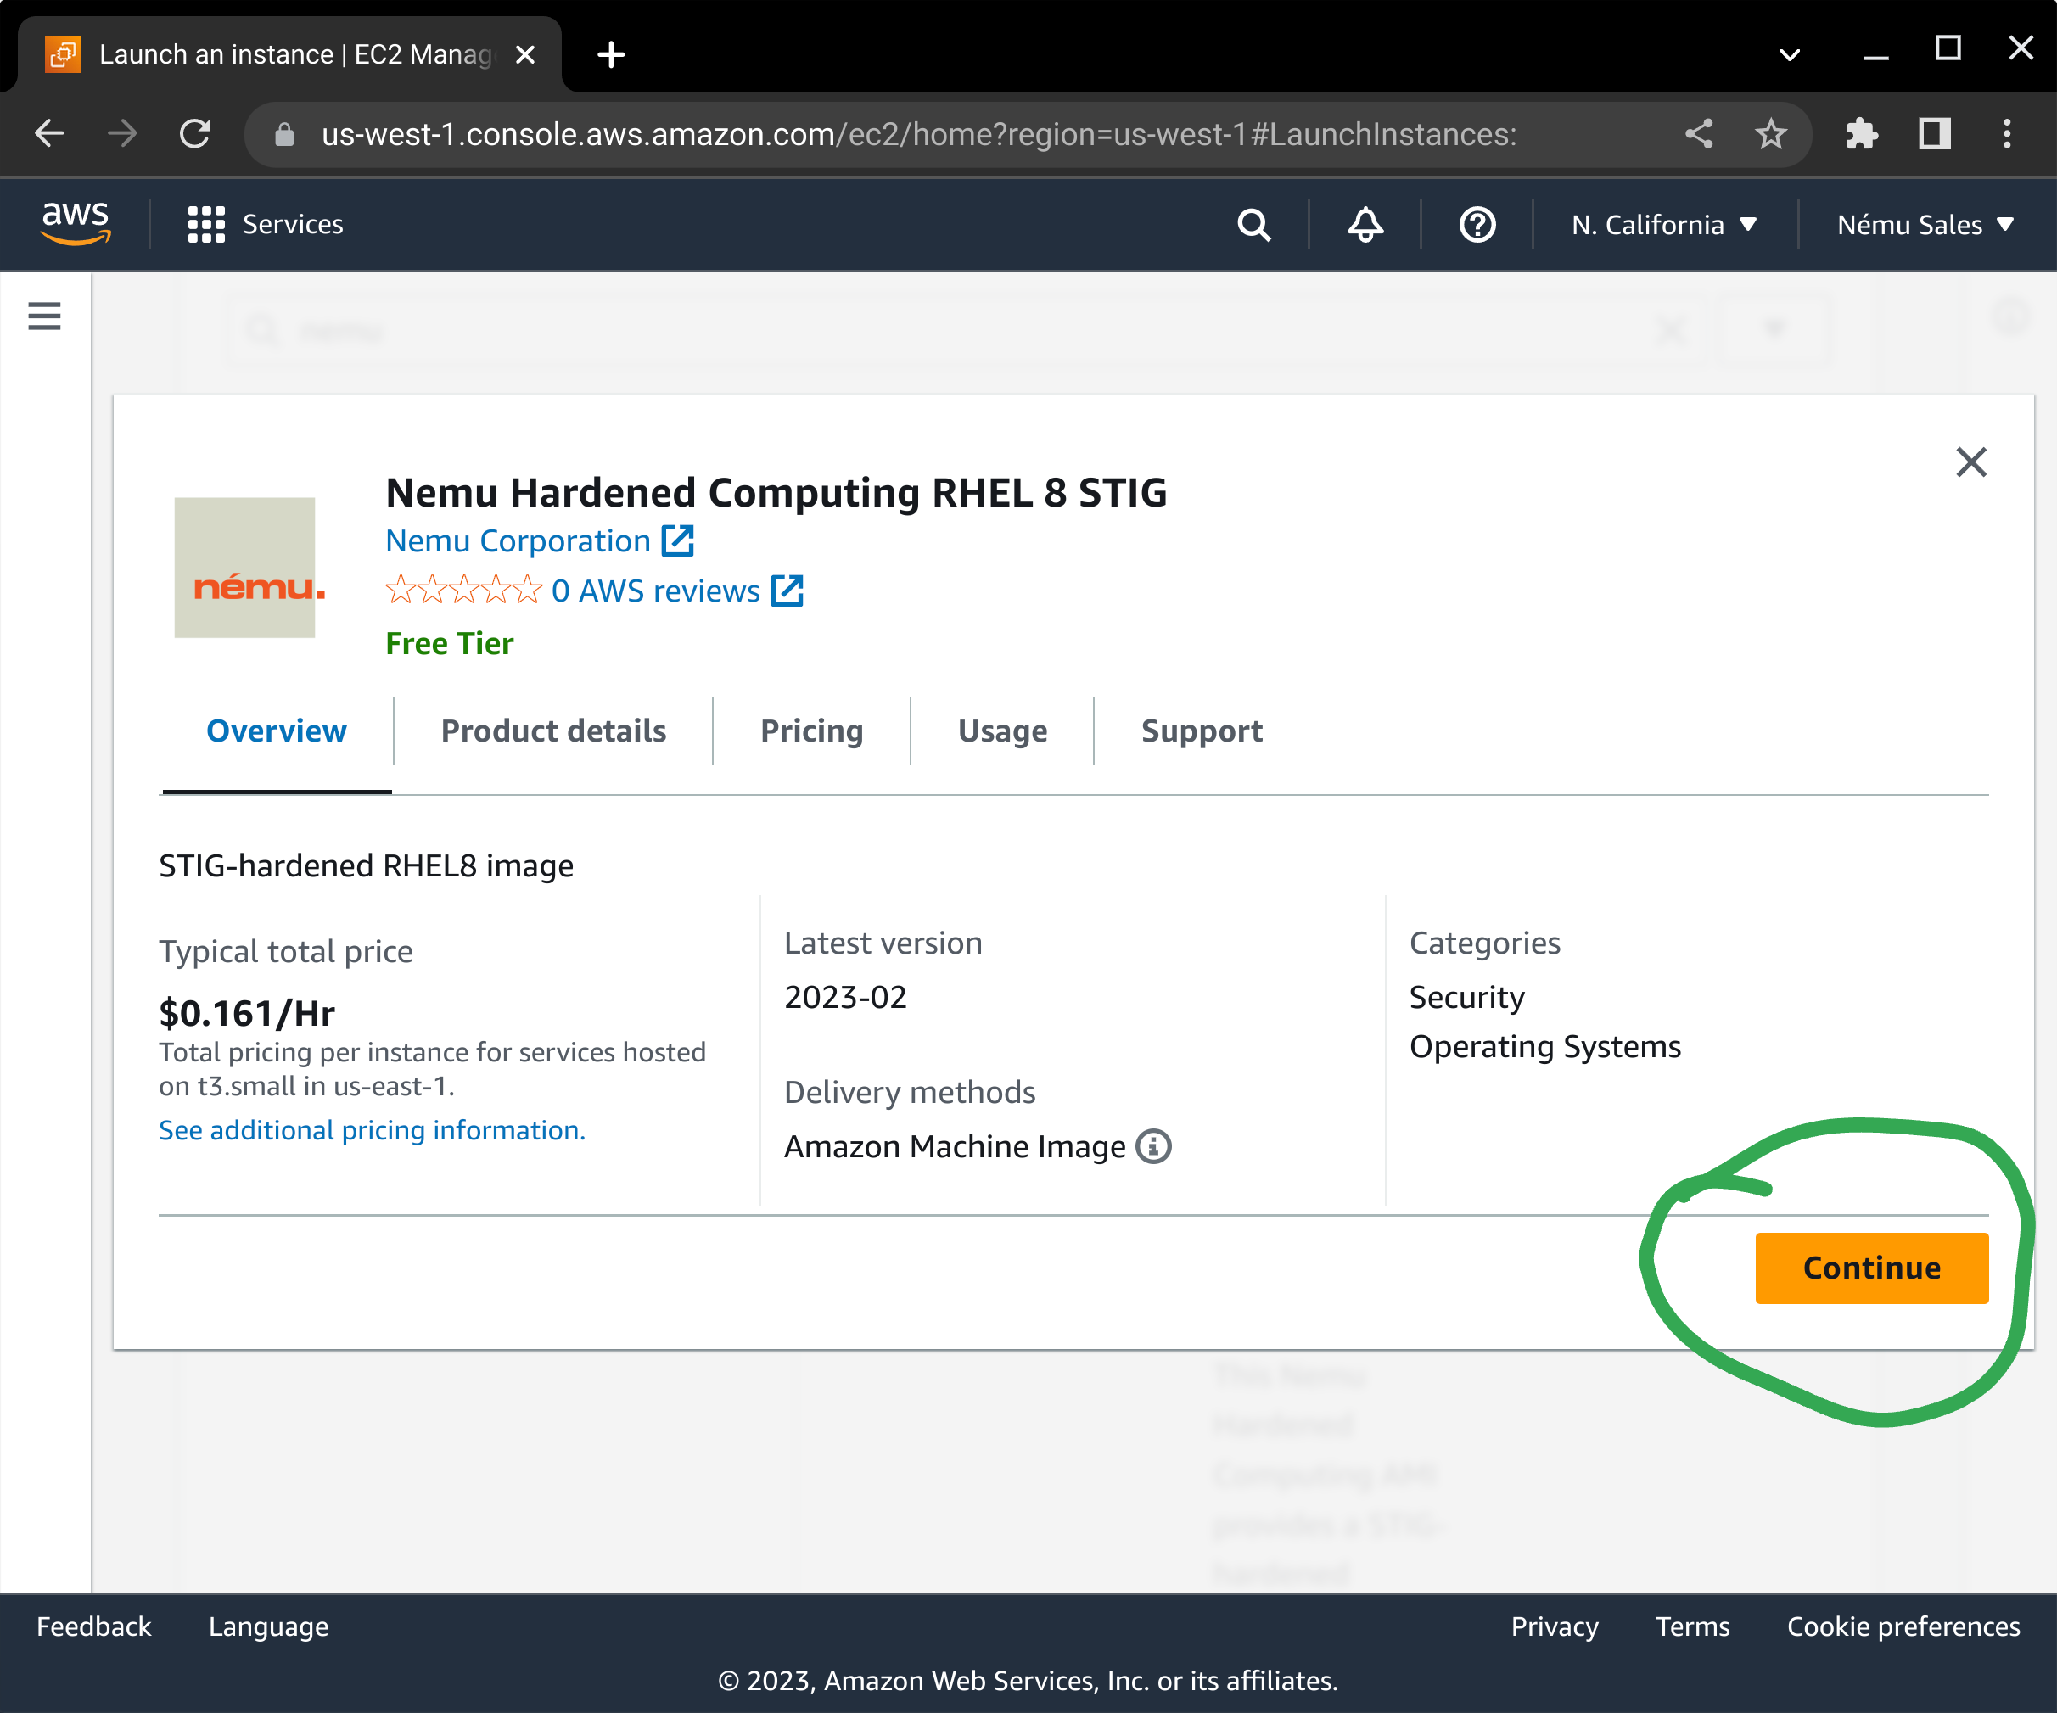The width and height of the screenshot is (2057, 1713).
Task: Click the browser forward arrow
Action: coord(122,133)
